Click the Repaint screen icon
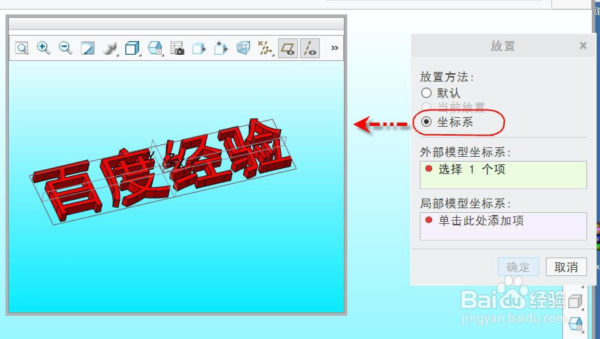Viewport: 600px width, 339px height. 88,48
